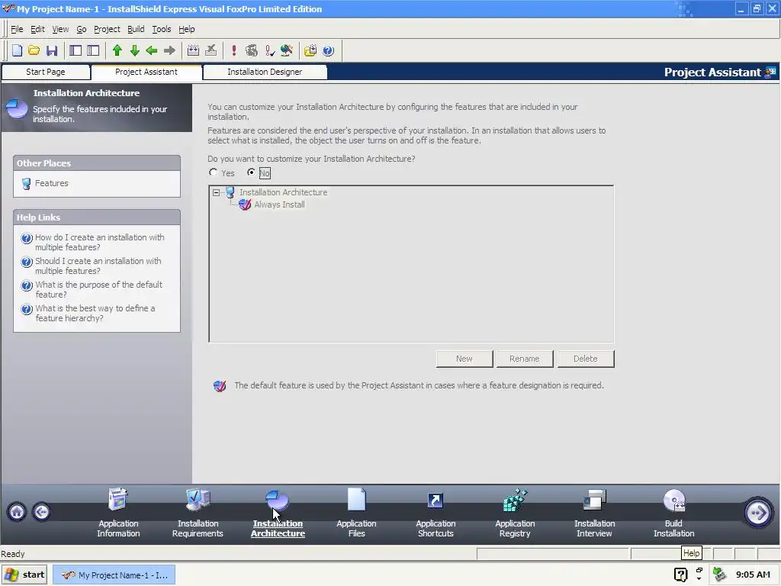This screenshot has width=781, height=586.
Task: Switch to the Installation Designer tab
Action: [x=265, y=72]
